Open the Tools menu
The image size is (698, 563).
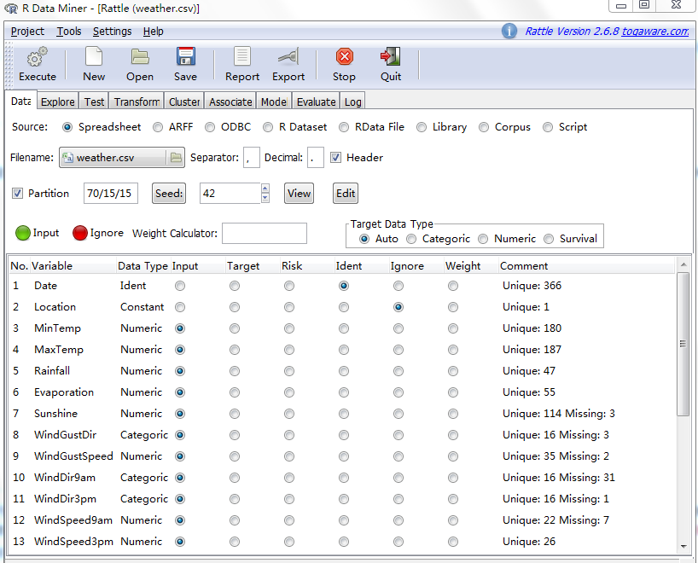69,32
